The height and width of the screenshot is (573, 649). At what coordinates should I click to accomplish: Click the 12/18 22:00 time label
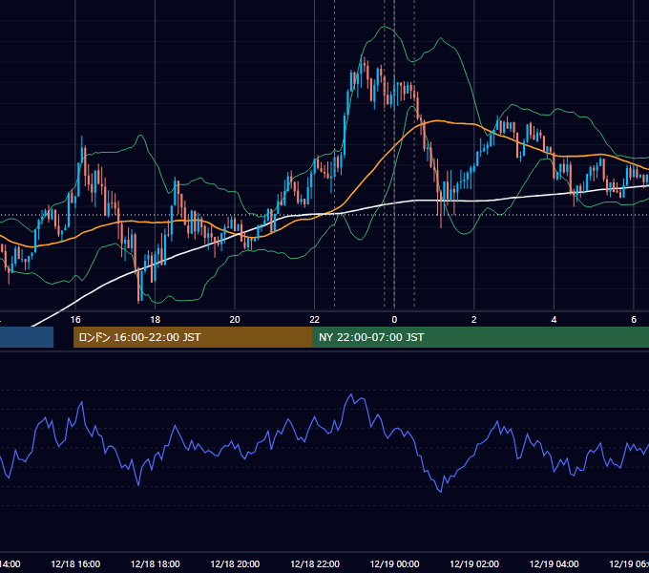(x=315, y=563)
